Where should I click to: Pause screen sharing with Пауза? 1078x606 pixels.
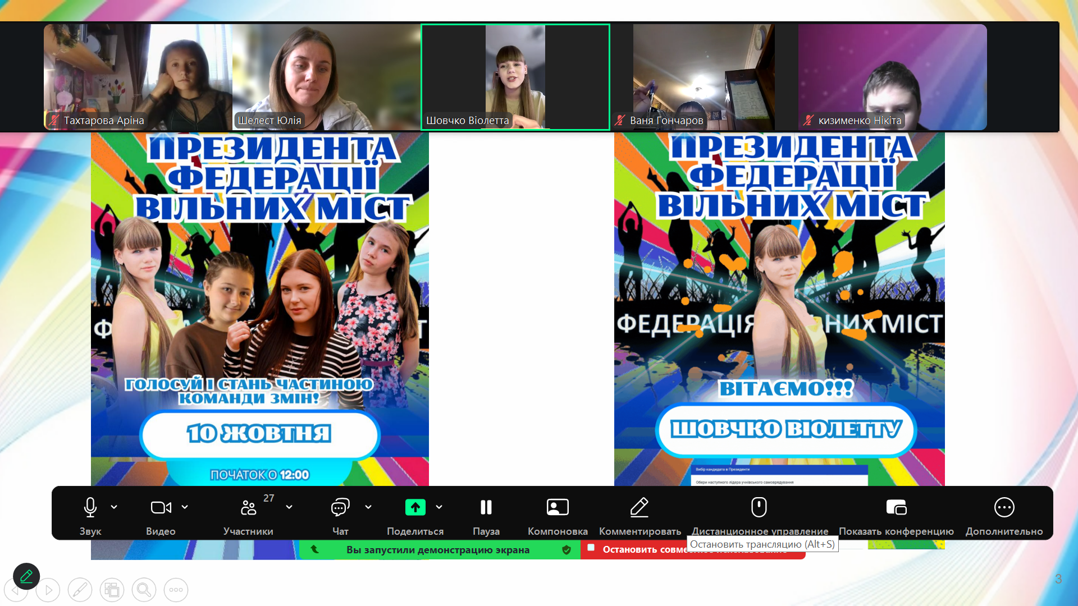[486, 508]
